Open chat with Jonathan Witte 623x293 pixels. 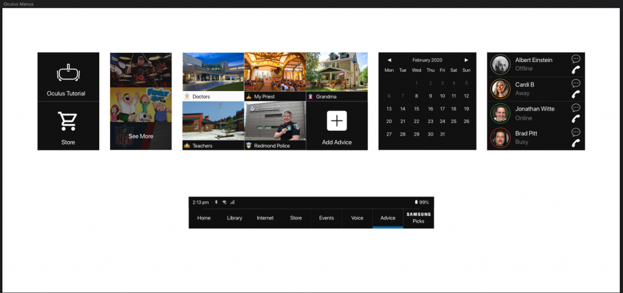(576, 108)
